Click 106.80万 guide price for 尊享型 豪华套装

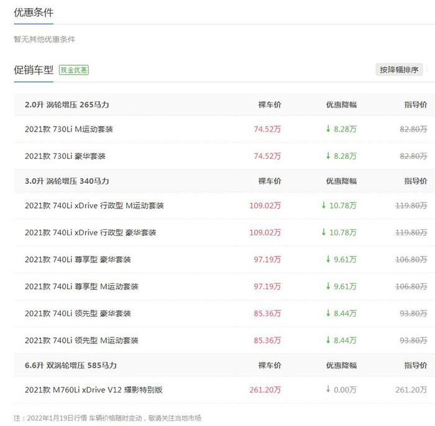click(x=411, y=260)
